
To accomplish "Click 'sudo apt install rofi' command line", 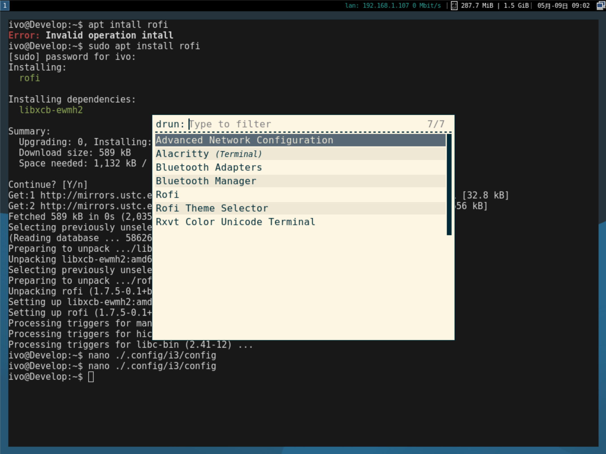I will tap(144, 46).
